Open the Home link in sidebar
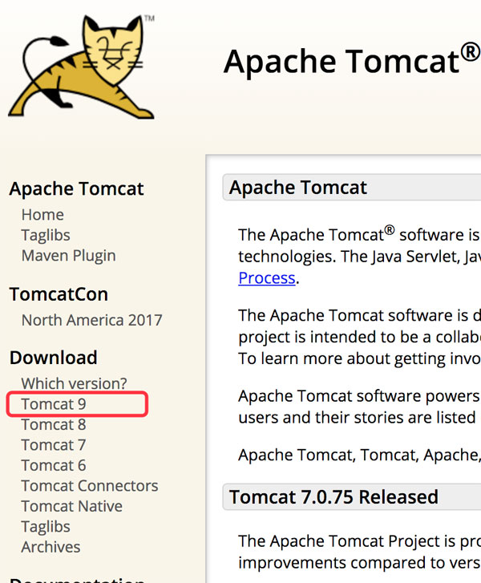The image size is (481, 583). pos(42,215)
